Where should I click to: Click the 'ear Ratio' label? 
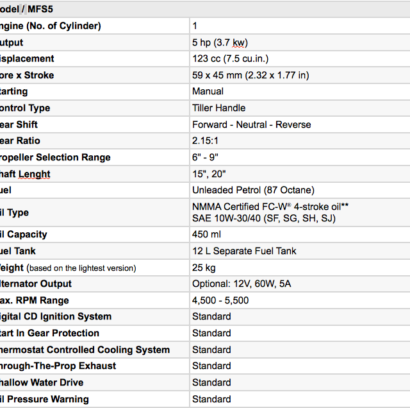[20, 141]
